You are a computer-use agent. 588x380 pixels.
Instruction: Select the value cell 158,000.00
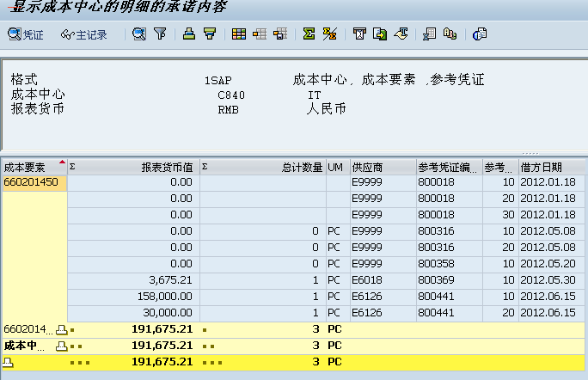click(x=133, y=297)
